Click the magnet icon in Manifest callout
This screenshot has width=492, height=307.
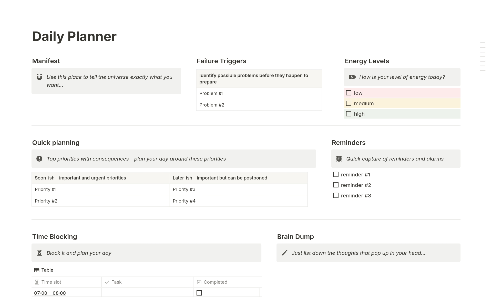pos(39,77)
